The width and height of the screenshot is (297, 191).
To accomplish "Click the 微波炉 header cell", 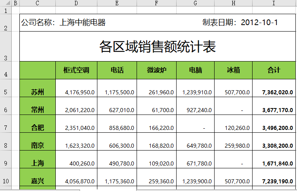I will 156,70.
